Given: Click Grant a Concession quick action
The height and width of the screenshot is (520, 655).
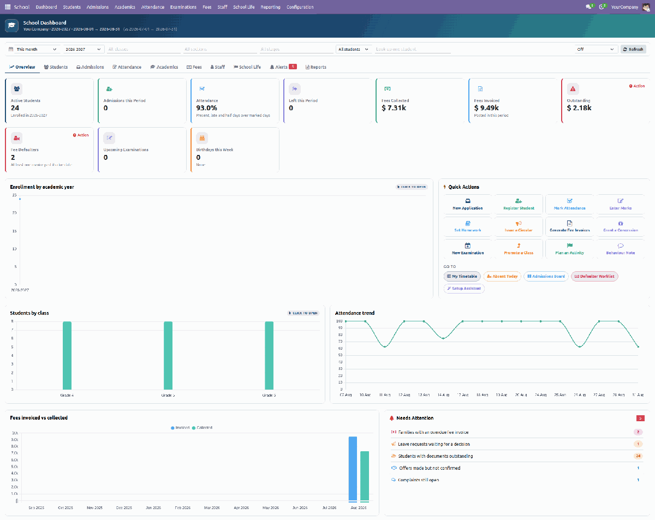Looking at the screenshot, I should [620, 226].
